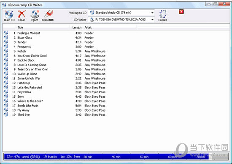The image size is (232, 164).
Task: Click disc icon beside Frequency
Action: pyautogui.click(x=6, y=46)
